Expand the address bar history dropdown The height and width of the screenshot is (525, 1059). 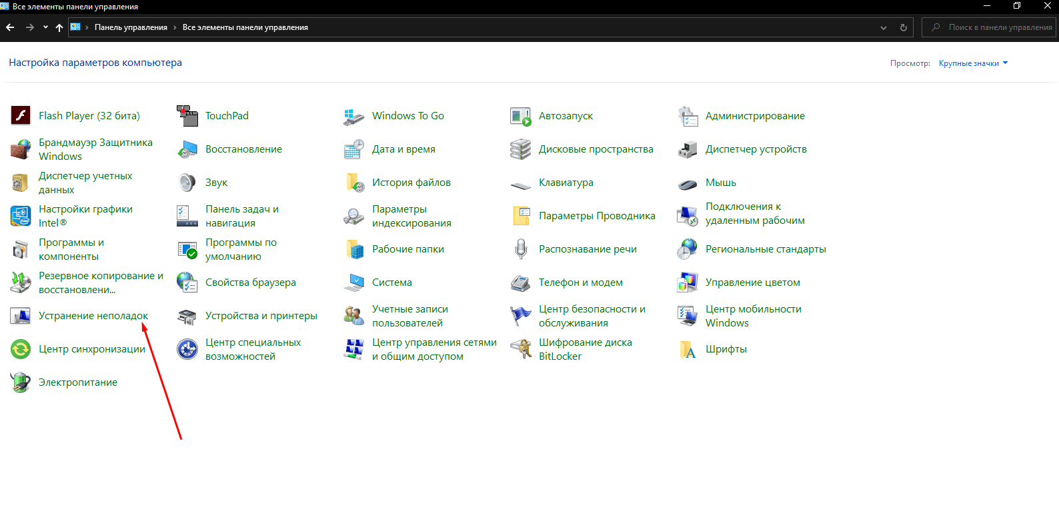(884, 27)
